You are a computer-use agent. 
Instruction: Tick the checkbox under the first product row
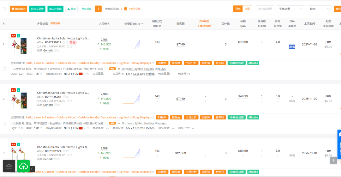point(4,69)
